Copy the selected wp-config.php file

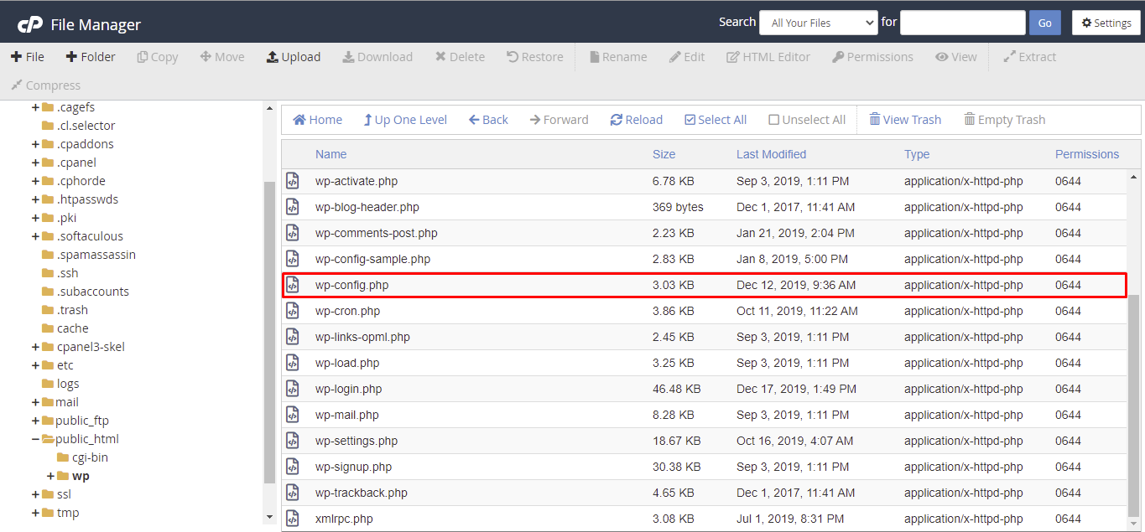point(157,56)
